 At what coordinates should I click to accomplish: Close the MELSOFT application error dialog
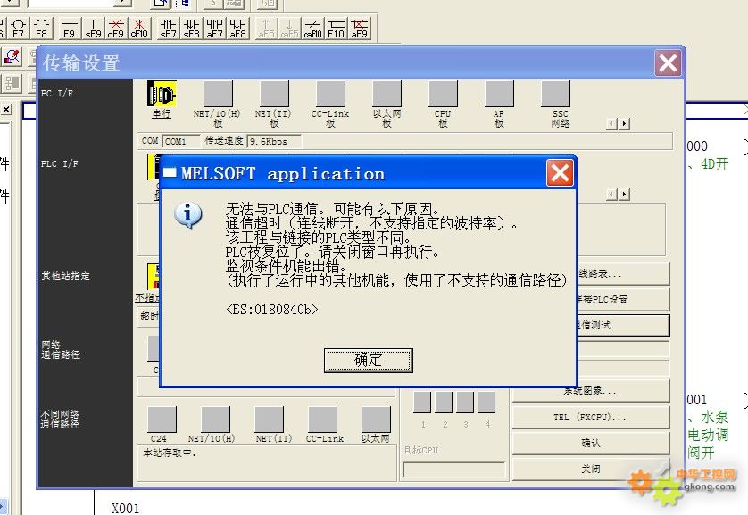click(560, 172)
